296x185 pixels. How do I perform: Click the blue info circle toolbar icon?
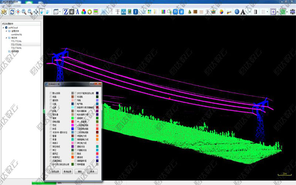pos(237,11)
